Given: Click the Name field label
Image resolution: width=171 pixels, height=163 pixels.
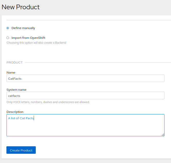Looking at the screenshot, I should pos(11,73).
